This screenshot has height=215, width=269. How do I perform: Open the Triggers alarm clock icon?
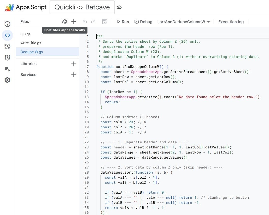pos(7,58)
